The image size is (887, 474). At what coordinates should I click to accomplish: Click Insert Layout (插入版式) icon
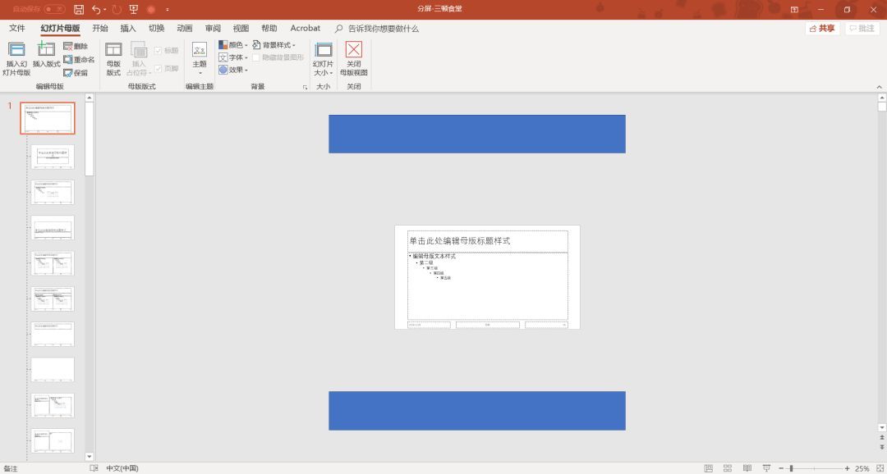point(46,51)
